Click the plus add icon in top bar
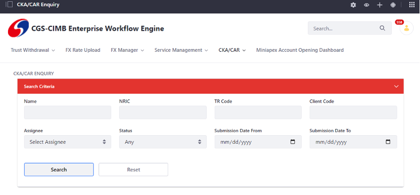 [x=379, y=5]
